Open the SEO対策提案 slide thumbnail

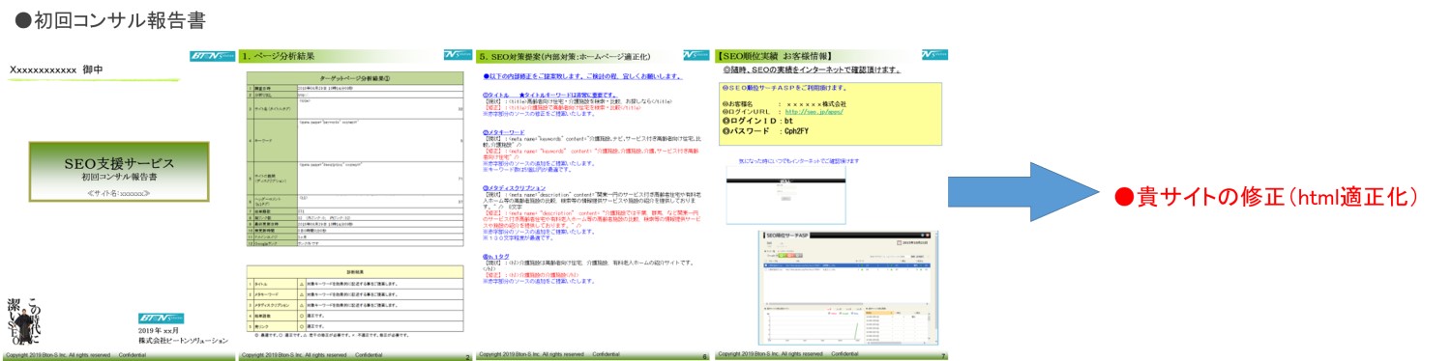593,204
